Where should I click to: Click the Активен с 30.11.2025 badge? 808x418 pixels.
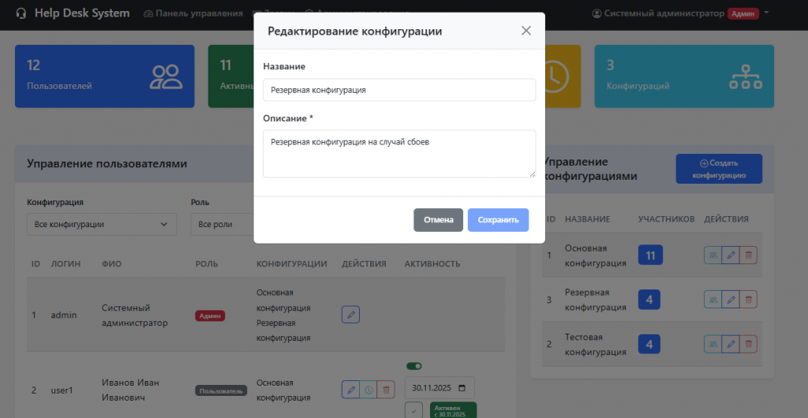click(x=453, y=411)
